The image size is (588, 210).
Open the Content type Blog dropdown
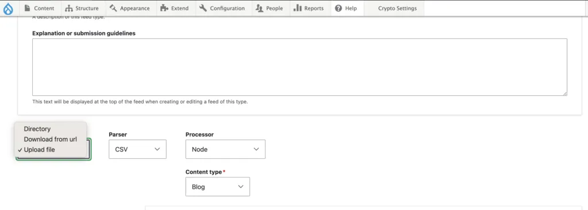[218, 186]
